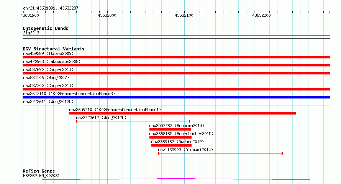The height and width of the screenshot is (184, 341).
Task: Click the red bar of nsv470903
Action: 176,65
